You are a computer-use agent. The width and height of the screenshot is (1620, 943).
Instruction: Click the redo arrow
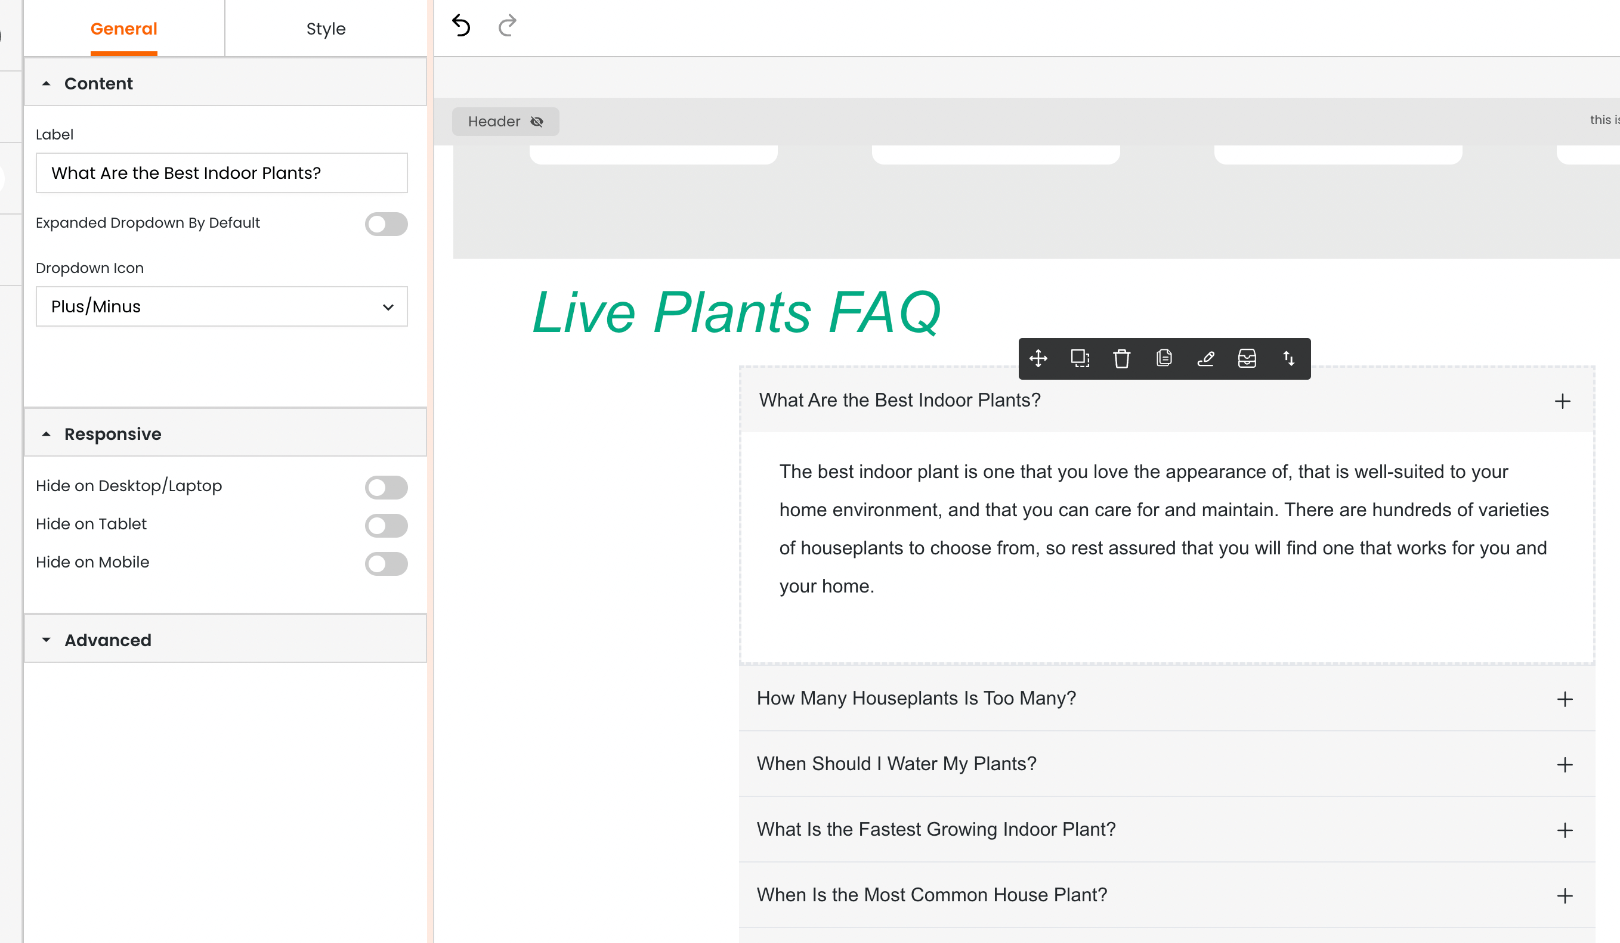point(507,26)
